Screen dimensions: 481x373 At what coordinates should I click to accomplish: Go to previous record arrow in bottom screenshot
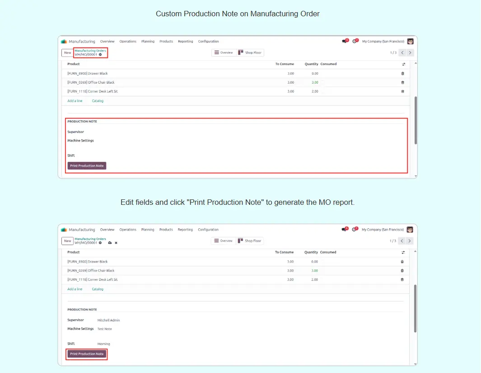click(402, 241)
